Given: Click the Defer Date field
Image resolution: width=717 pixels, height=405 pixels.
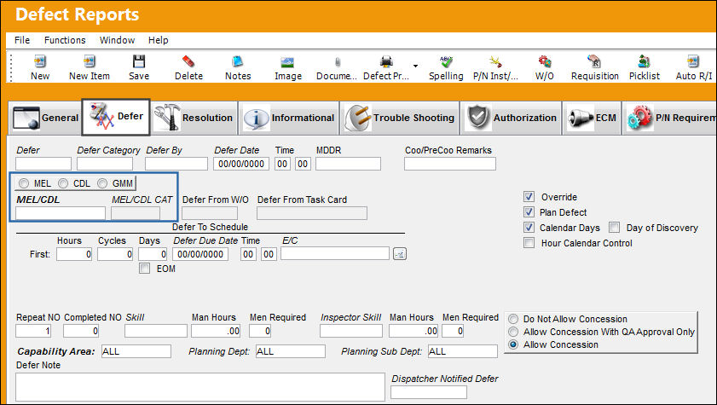Looking at the screenshot, I should tap(241, 164).
